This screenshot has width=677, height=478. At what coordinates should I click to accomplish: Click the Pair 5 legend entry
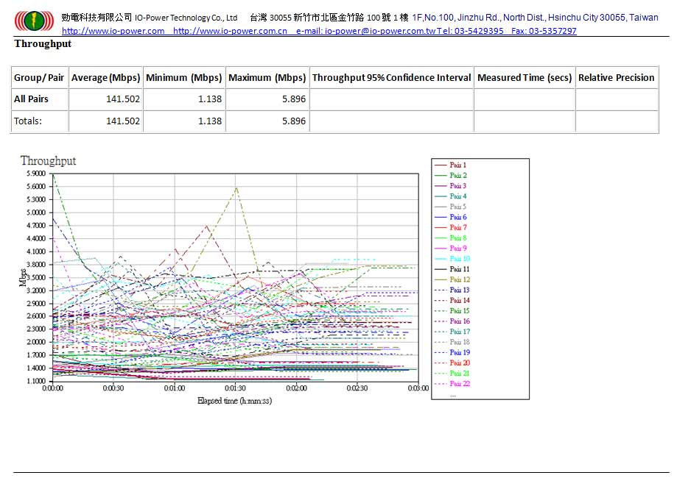tap(451, 207)
